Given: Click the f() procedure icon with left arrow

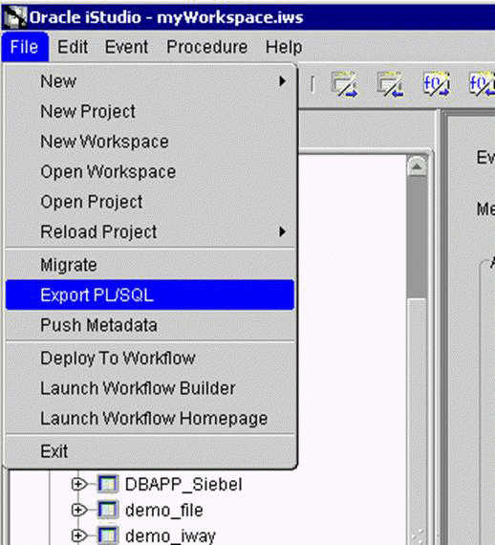Looking at the screenshot, I should coord(483,84).
